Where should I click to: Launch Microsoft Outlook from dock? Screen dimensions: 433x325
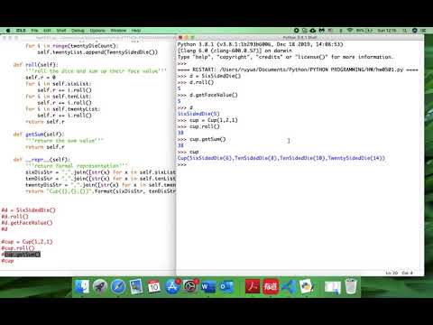pos(226,286)
